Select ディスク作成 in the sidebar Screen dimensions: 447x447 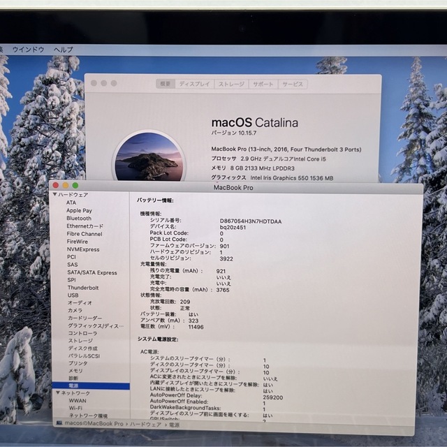(x=83, y=348)
